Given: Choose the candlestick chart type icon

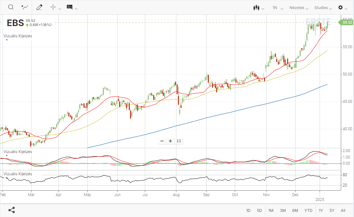Looking at the screenshot, I should click(x=256, y=7).
